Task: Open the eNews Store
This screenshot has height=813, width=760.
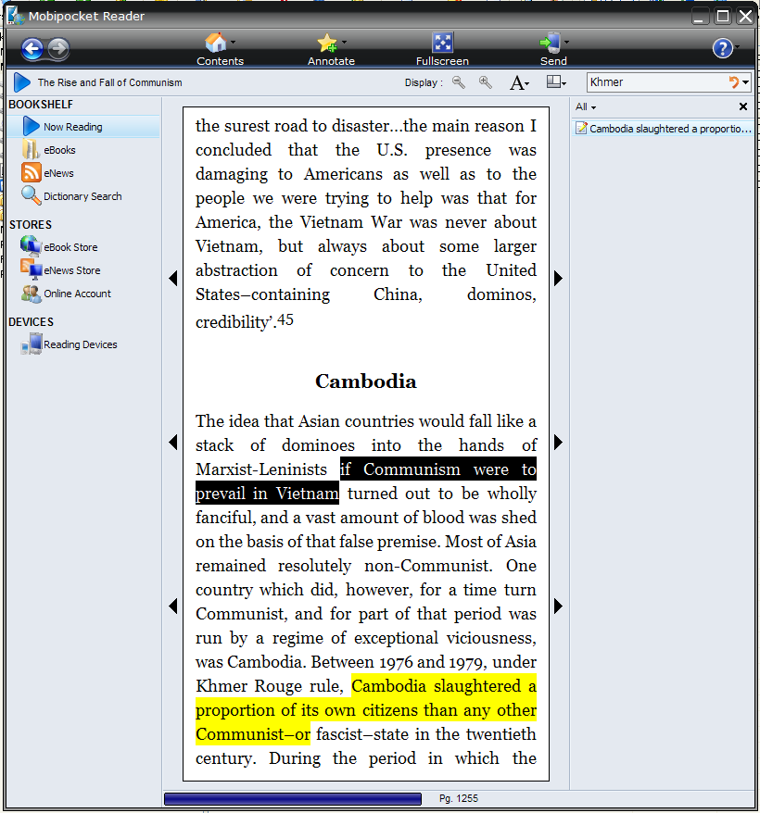Action: (71, 270)
